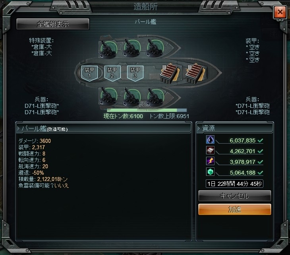Expand the バール艦 stats panel header arrow
Viewport: 290px width, 255px height.
(18, 128)
